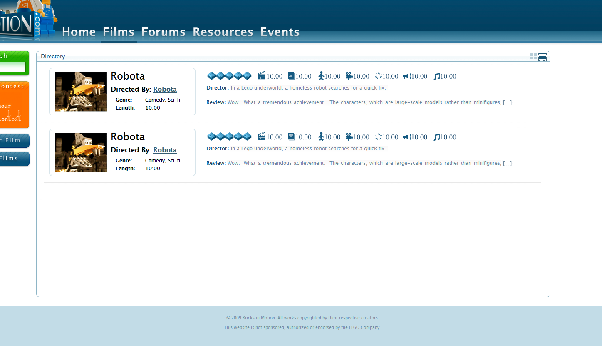Click into the green search box field
Screen dimensions: 602x346
pos(12,67)
